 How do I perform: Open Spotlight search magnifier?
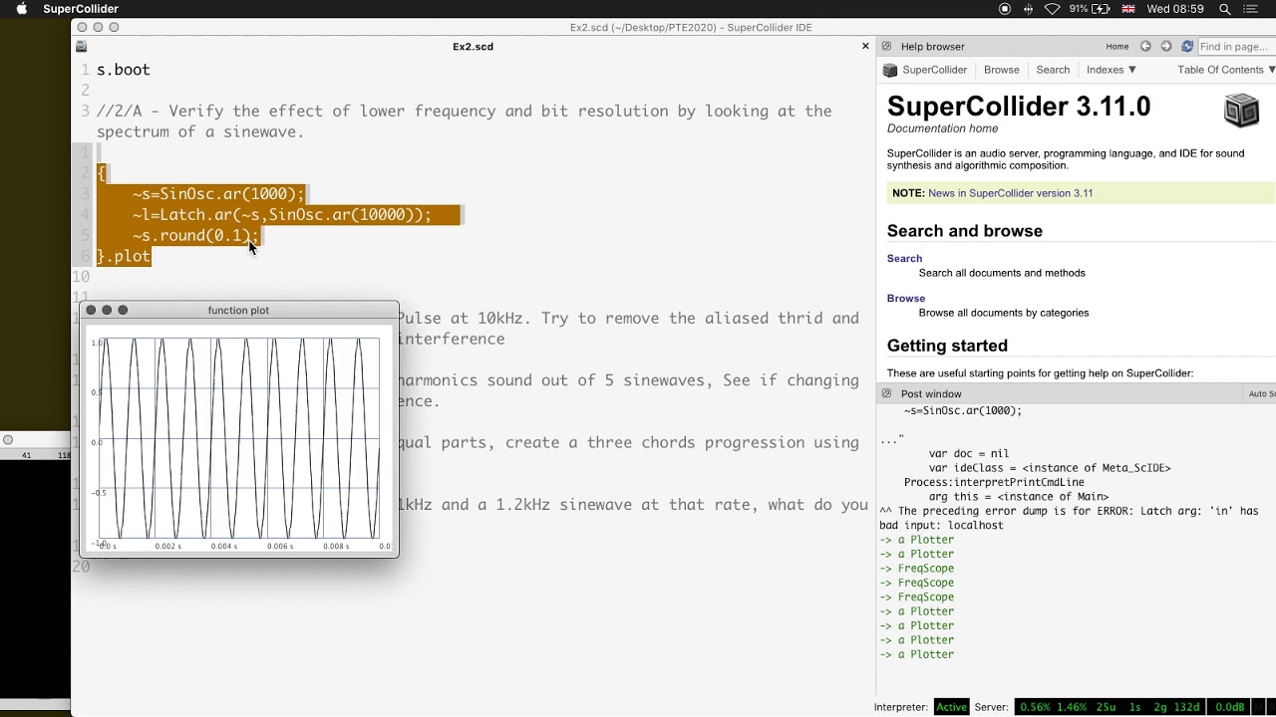[1225, 9]
